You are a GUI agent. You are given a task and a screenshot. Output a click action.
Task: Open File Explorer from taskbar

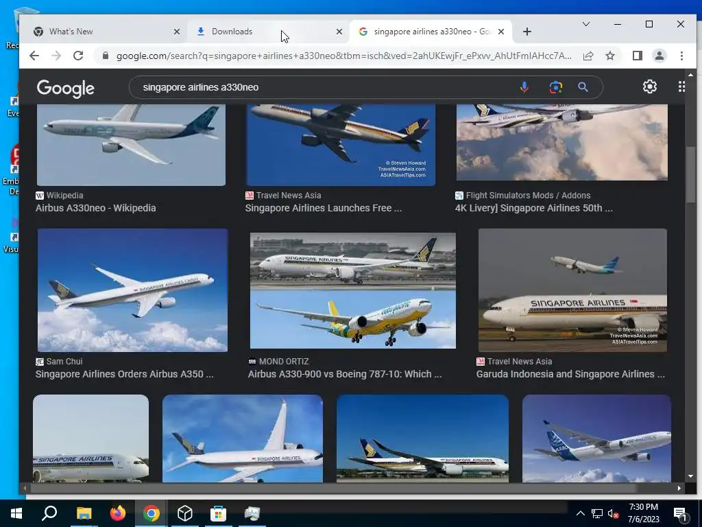pos(84,513)
